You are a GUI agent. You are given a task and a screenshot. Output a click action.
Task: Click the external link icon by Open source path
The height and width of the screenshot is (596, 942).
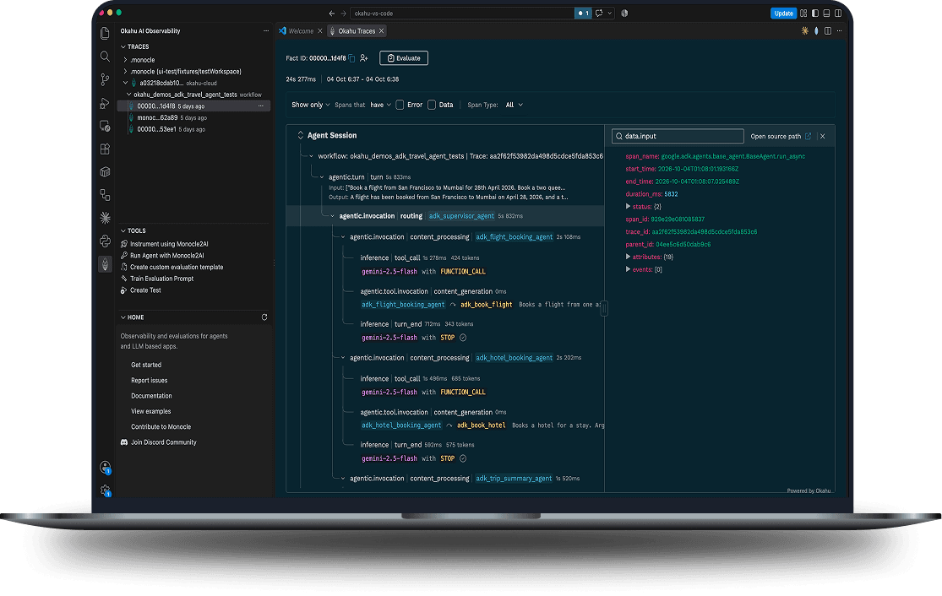(x=808, y=136)
